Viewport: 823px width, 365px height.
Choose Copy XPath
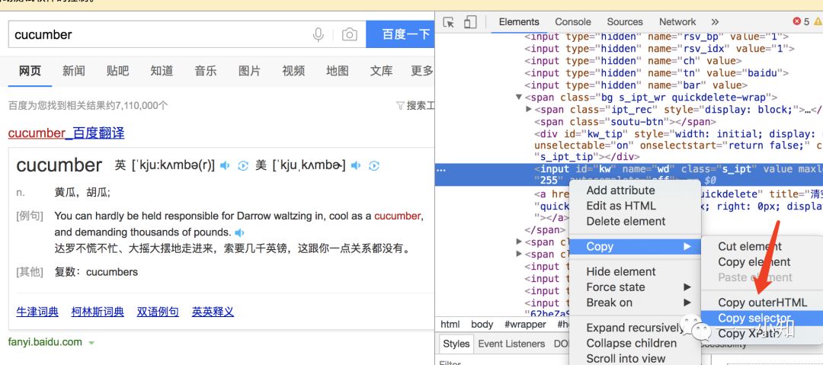tap(748, 333)
